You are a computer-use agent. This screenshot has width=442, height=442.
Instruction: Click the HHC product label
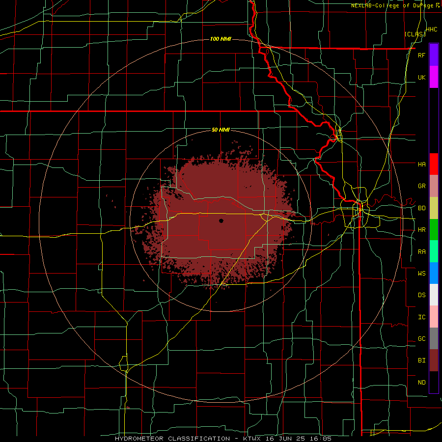tap(432, 29)
